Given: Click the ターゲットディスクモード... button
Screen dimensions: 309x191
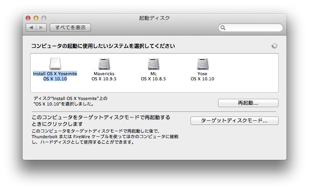Looking at the screenshot, I should pos(234,121).
